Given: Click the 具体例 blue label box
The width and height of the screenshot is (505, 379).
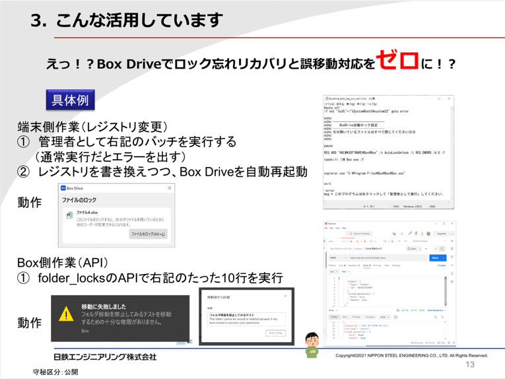Looking at the screenshot, I should click(70, 100).
